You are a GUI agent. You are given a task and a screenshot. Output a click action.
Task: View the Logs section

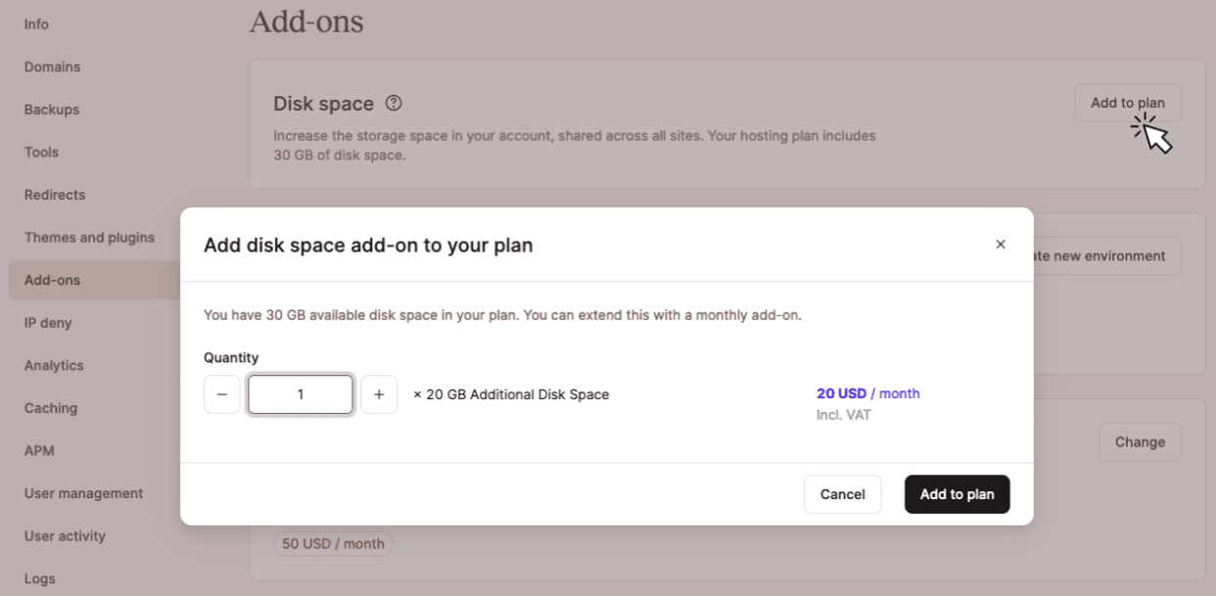click(40, 578)
